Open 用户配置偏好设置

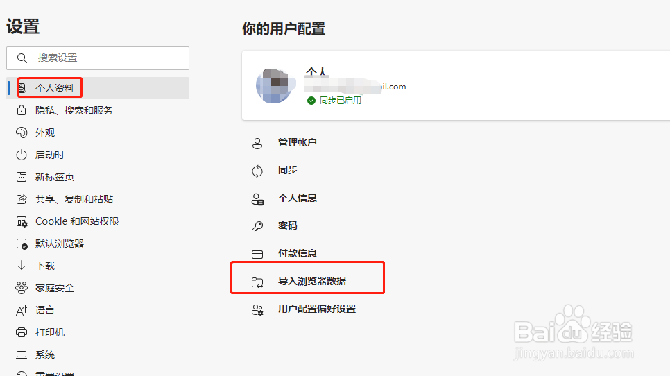click(317, 309)
